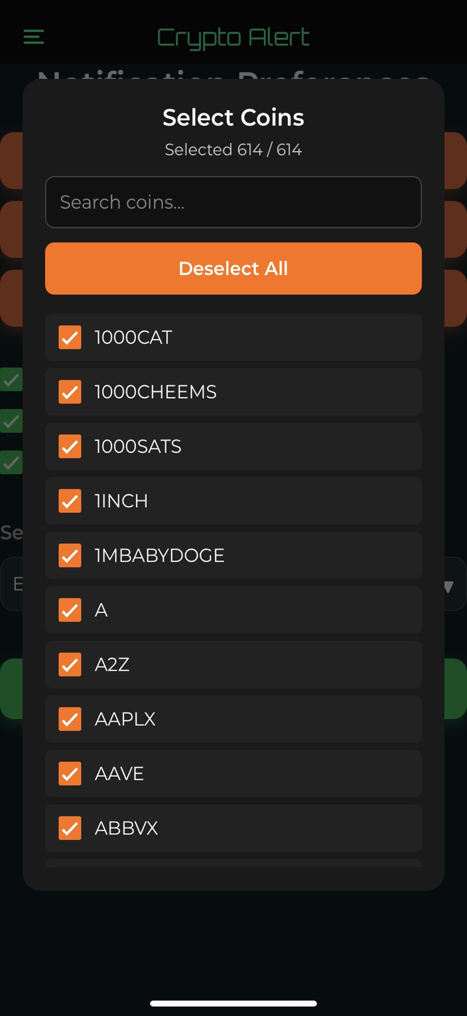Uncheck the AAPLX coin
Image resolution: width=467 pixels, height=1016 pixels.
pyautogui.click(x=70, y=719)
